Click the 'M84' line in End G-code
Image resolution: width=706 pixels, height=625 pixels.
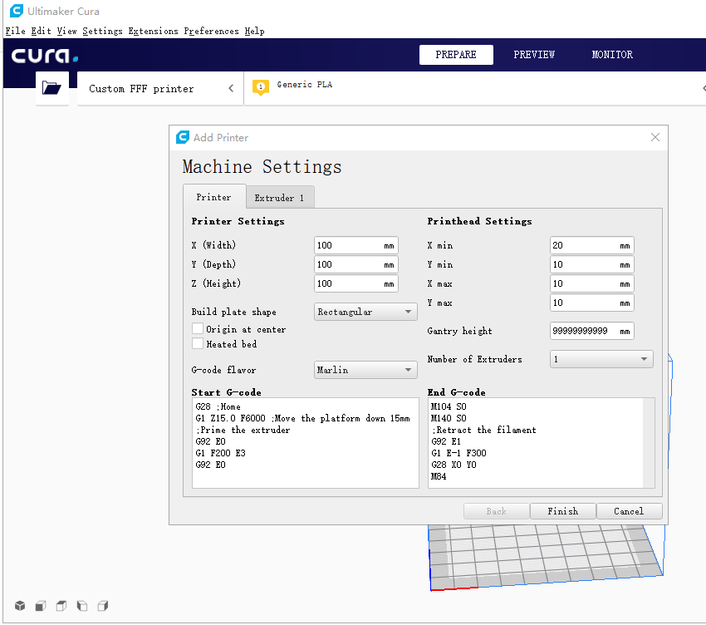(439, 476)
